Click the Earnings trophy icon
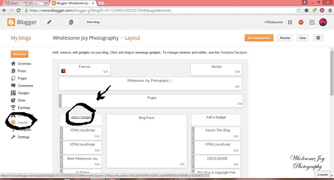The height and width of the screenshot is (180, 334). [13, 107]
